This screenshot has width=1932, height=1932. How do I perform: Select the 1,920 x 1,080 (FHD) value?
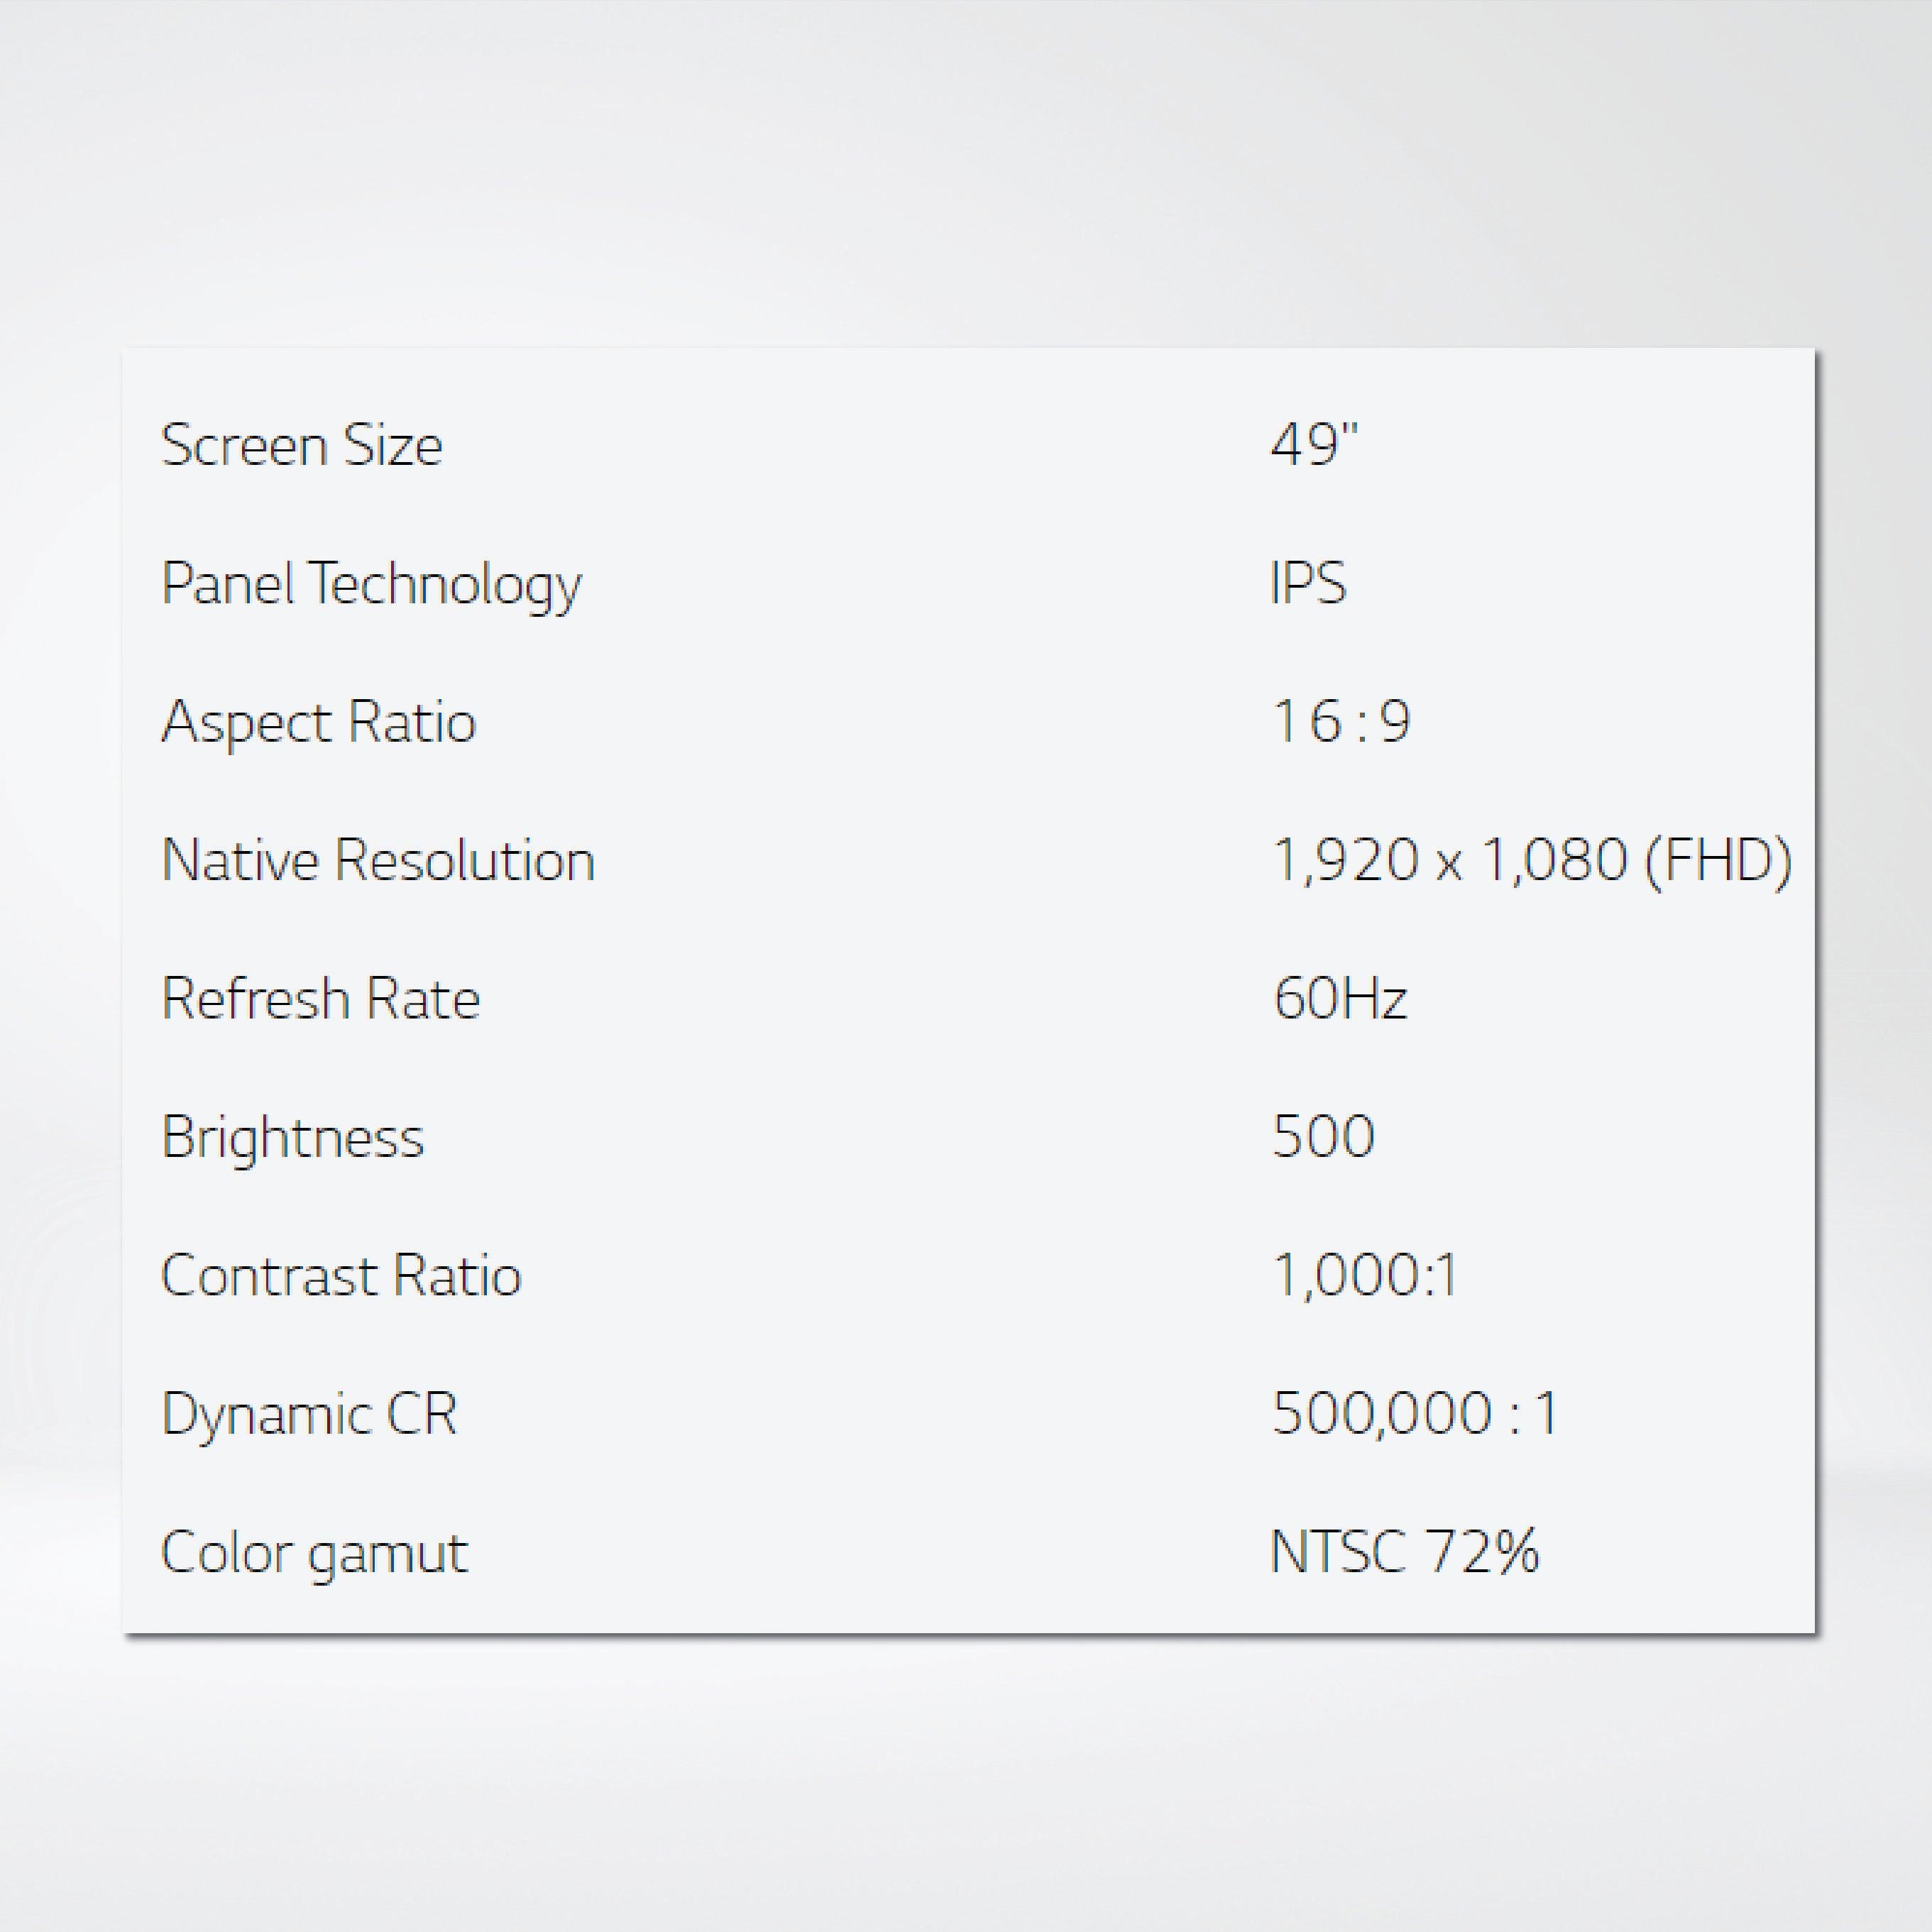[1531, 860]
